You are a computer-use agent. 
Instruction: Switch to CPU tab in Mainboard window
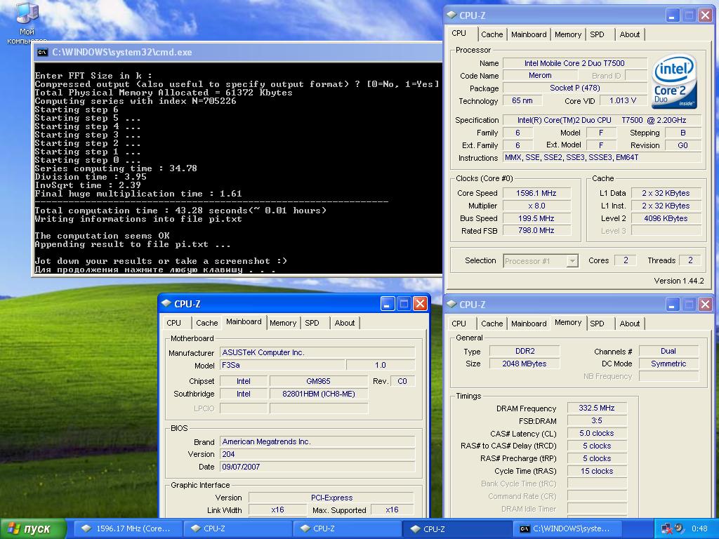[x=174, y=323]
